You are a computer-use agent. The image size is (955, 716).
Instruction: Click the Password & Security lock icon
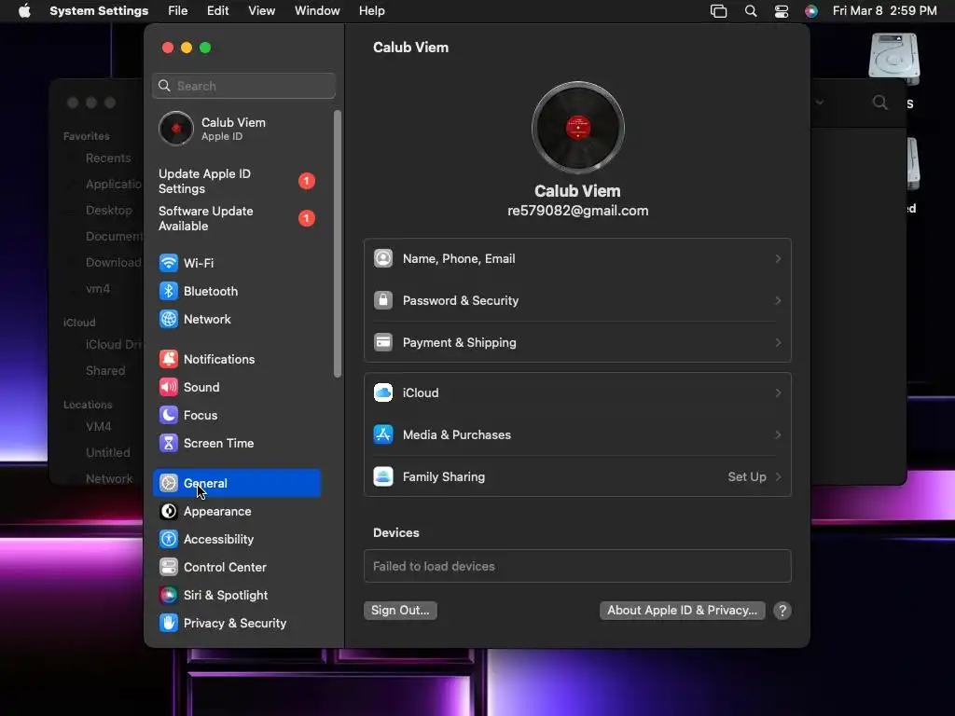[383, 300]
